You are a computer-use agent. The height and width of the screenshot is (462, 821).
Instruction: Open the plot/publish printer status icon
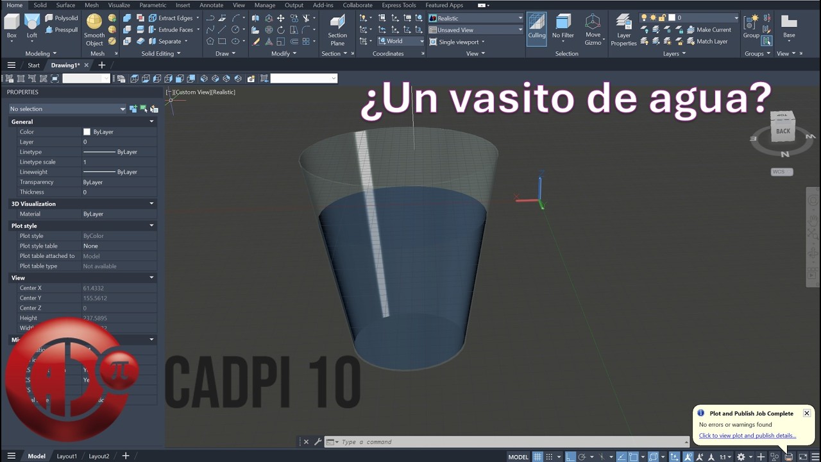(x=788, y=456)
